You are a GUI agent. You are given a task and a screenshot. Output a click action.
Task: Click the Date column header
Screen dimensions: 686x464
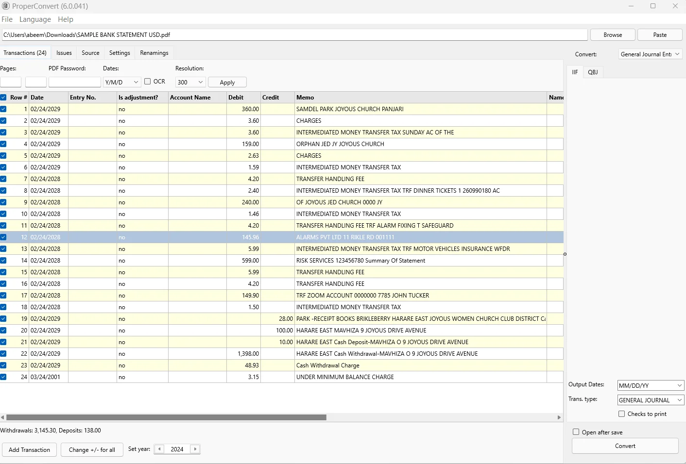click(49, 98)
